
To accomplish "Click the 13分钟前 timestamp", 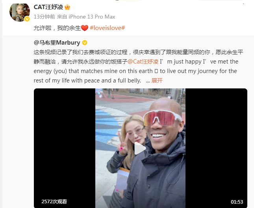I will 44,17.
